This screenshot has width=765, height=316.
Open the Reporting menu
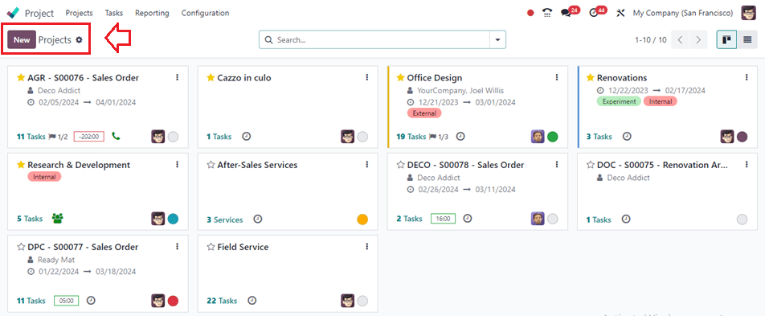tap(152, 13)
